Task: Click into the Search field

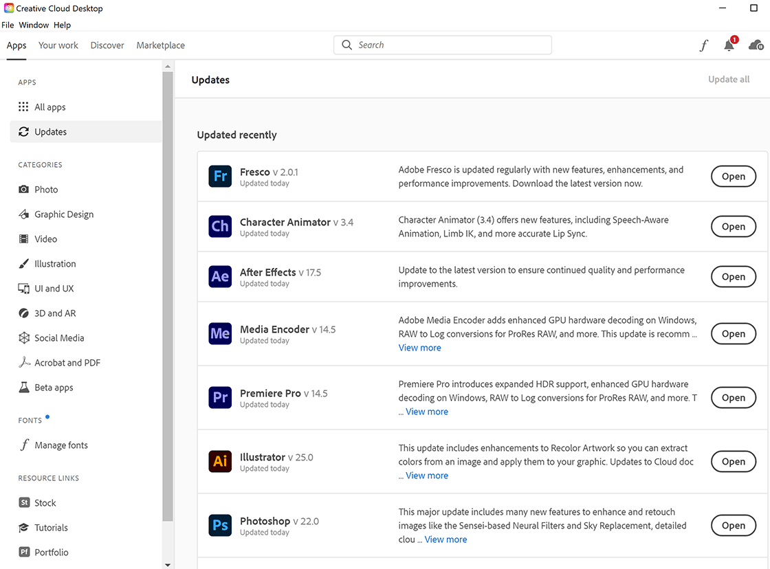Action: pyautogui.click(x=443, y=45)
